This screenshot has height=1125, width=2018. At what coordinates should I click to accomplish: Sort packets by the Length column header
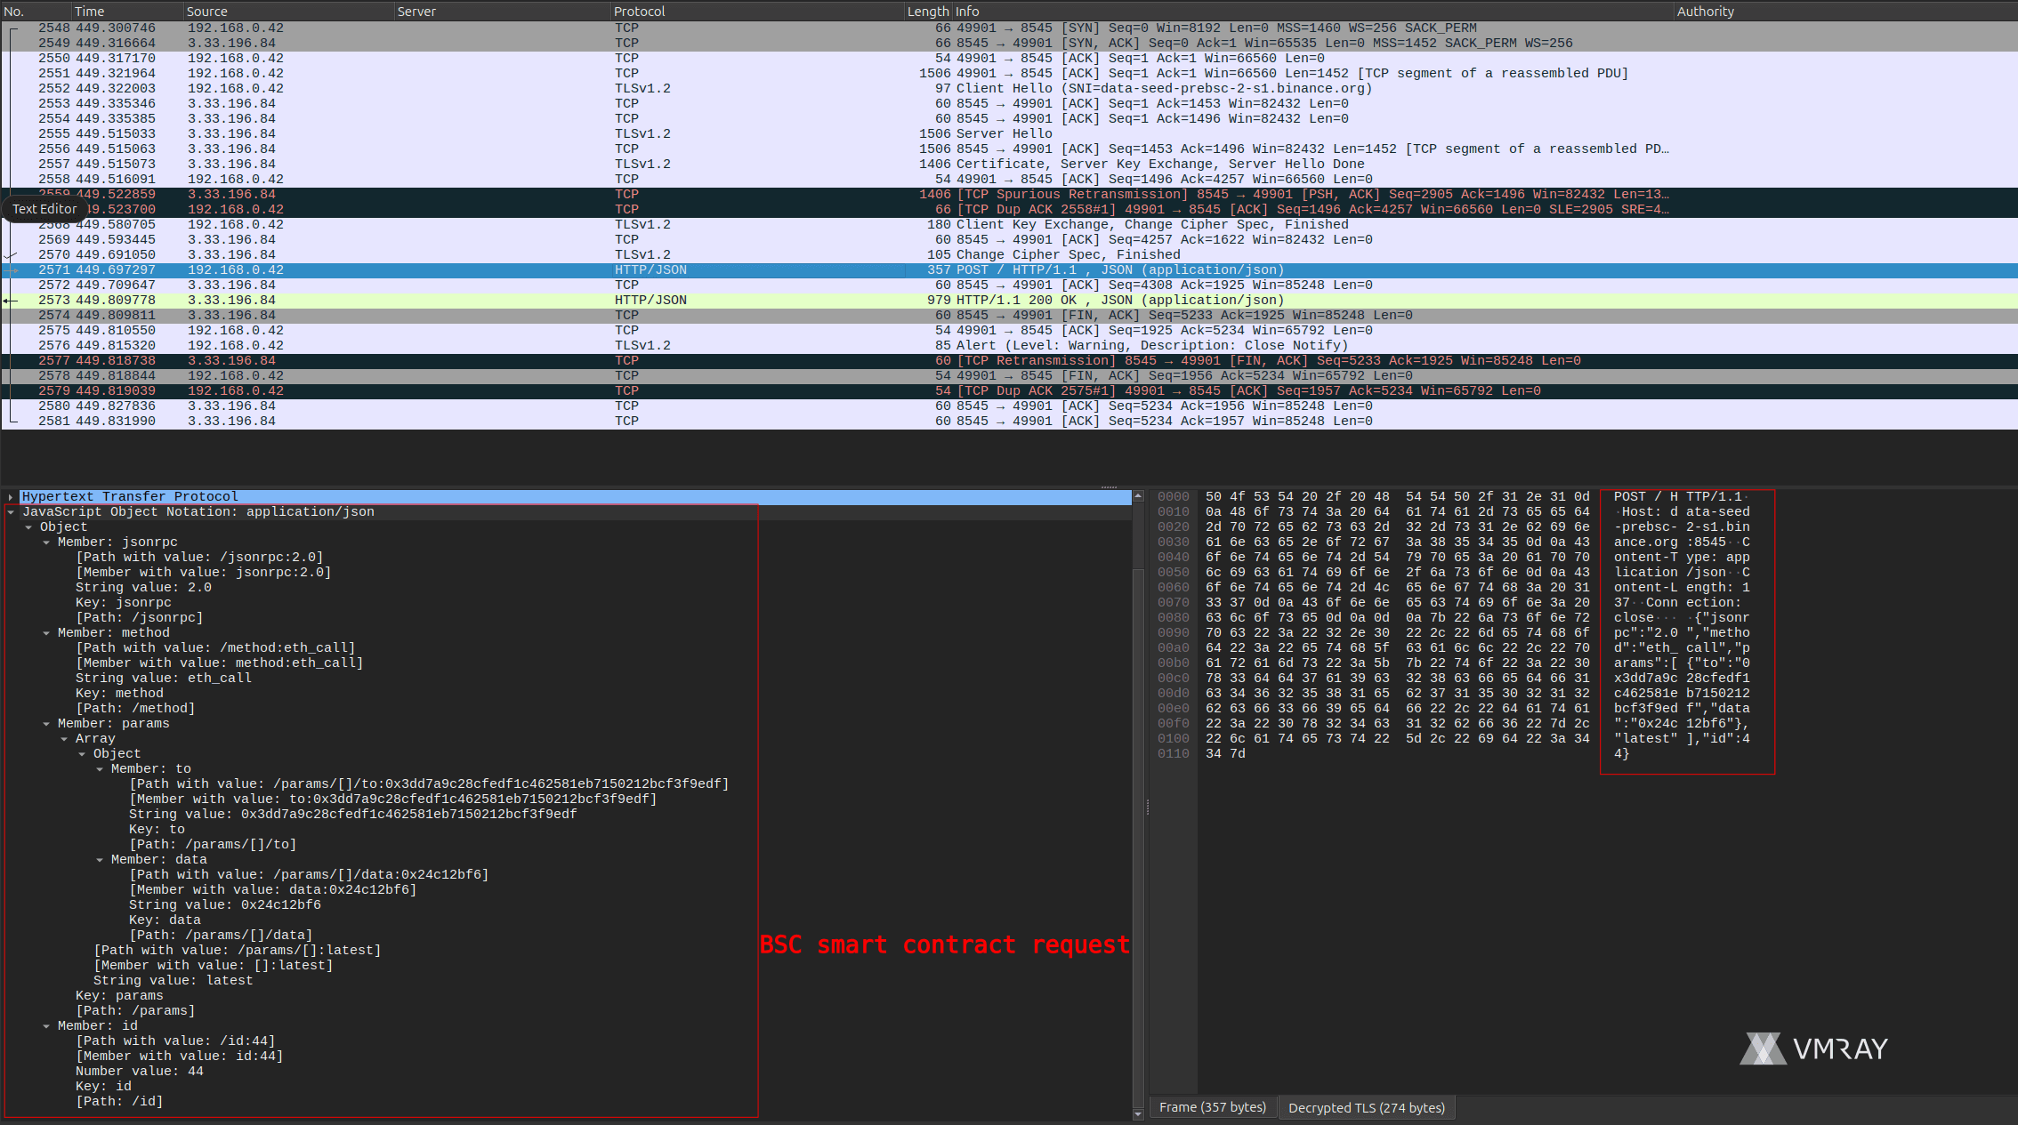927,12
